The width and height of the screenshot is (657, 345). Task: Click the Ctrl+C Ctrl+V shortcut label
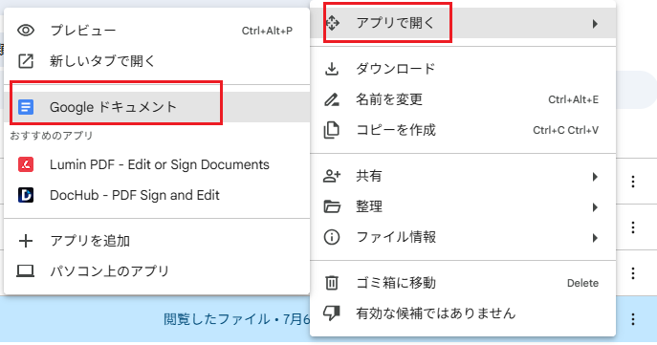[x=565, y=131]
